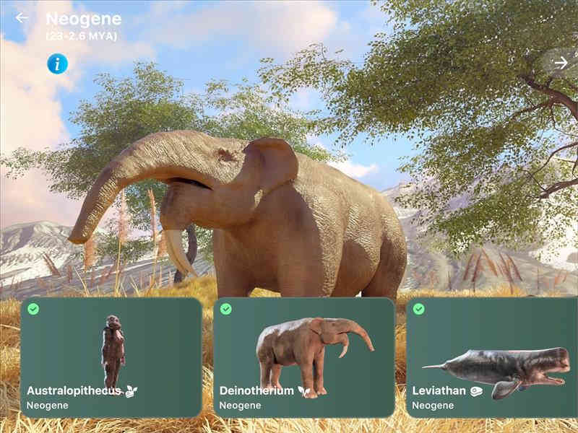Click the Neogene label under Deinotherium
This screenshot has width=578, height=433.
pyautogui.click(x=241, y=406)
